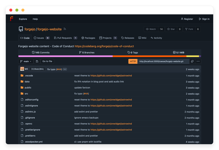
Task: Open the Activity tab
Action: coord(156,38)
